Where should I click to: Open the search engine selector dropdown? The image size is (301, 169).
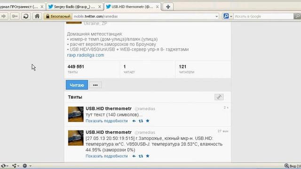point(228,16)
